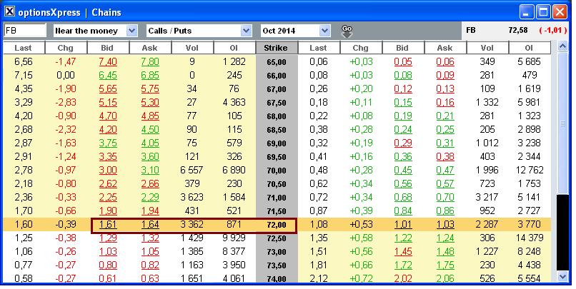576x289 pixels.
Task: Maximize the Chains window
Action: click(545, 12)
